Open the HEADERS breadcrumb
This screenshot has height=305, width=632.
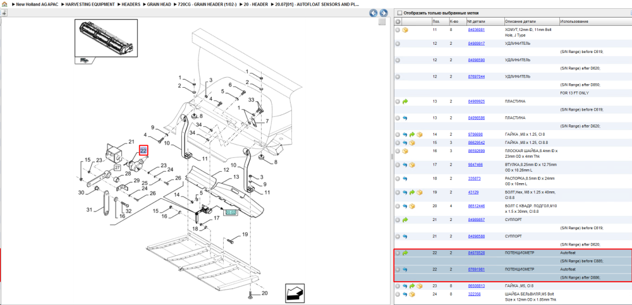(131, 4)
